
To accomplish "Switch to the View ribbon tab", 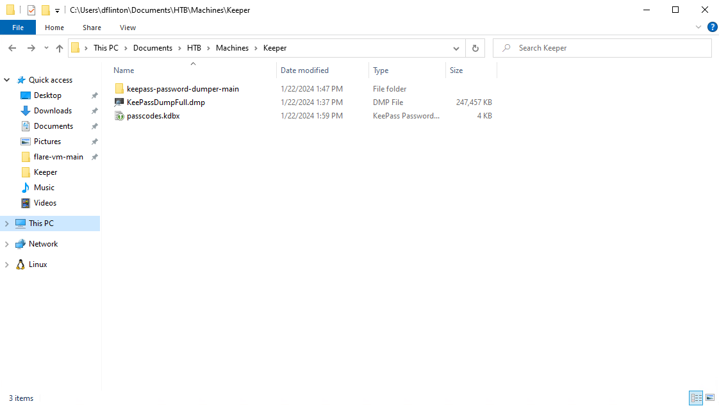I will (x=128, y=28).
